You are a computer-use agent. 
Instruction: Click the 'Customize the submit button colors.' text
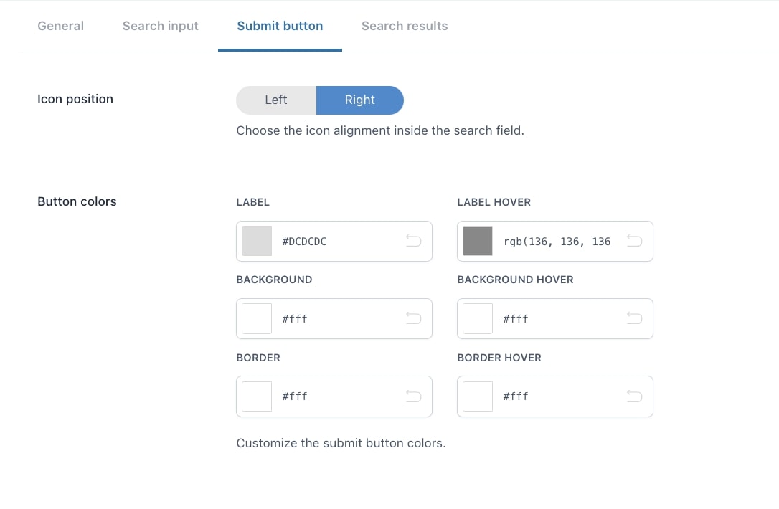click(341, 443)
